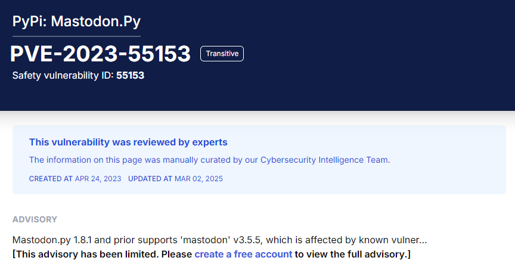Click the Transitive badge

(x=222, y=54)
